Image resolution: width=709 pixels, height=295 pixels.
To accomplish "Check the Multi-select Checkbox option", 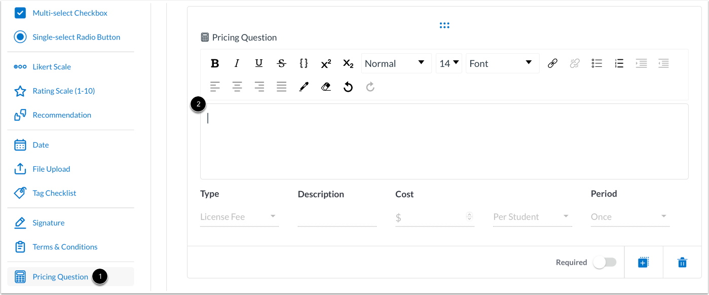I will point(69,13).
